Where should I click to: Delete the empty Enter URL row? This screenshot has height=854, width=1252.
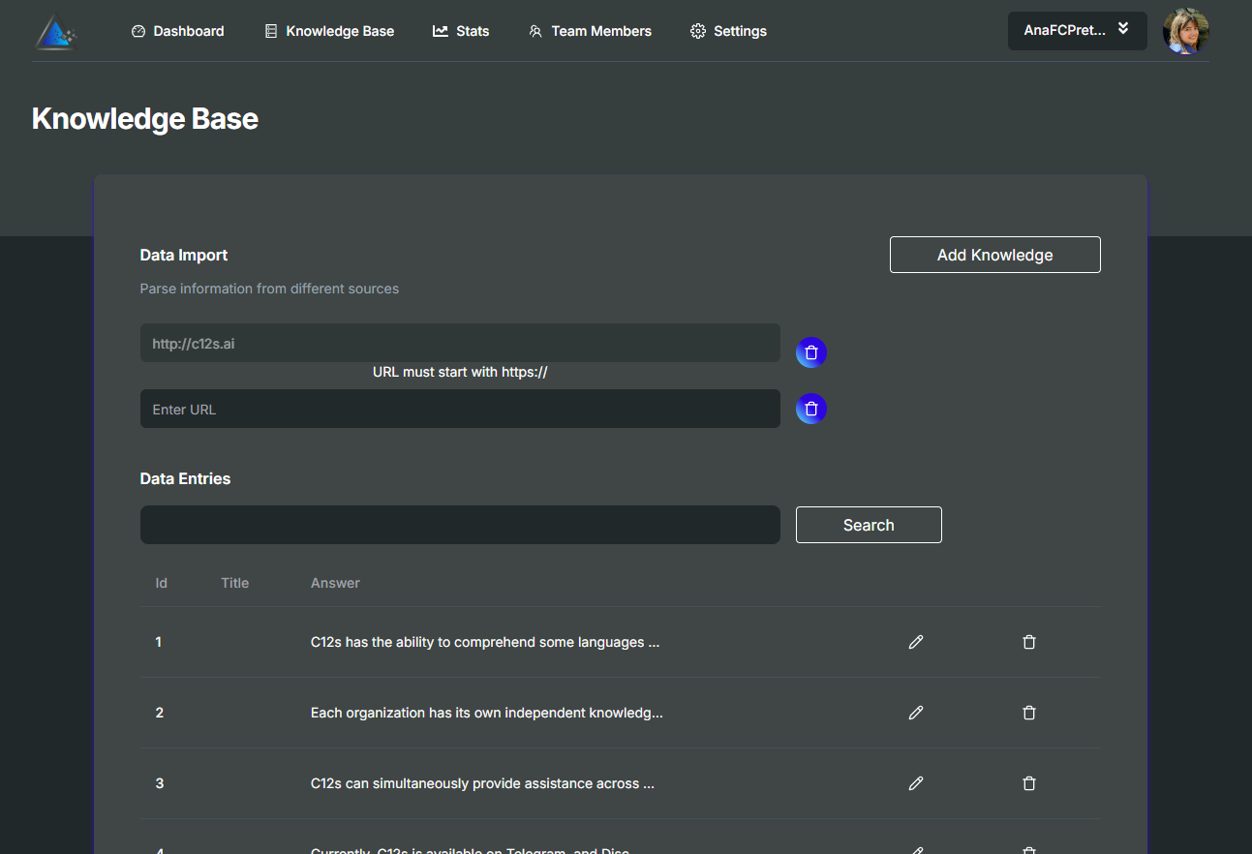[811, 409]
